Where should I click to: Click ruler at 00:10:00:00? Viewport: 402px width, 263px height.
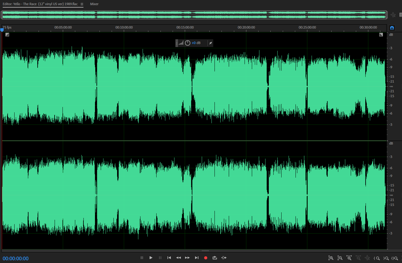point(124,27)
